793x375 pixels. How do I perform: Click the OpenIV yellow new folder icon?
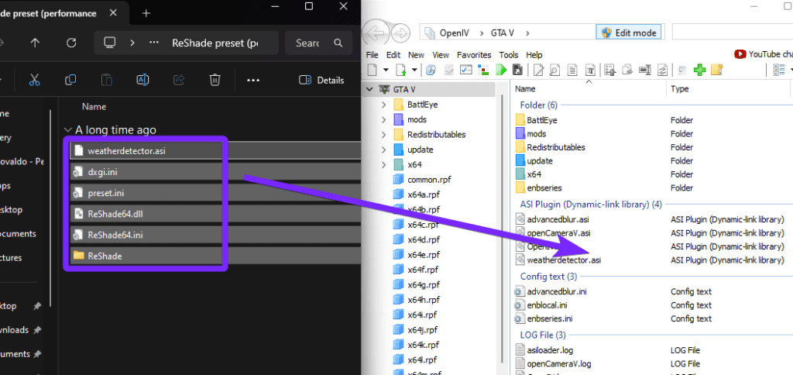coord(716,69)
